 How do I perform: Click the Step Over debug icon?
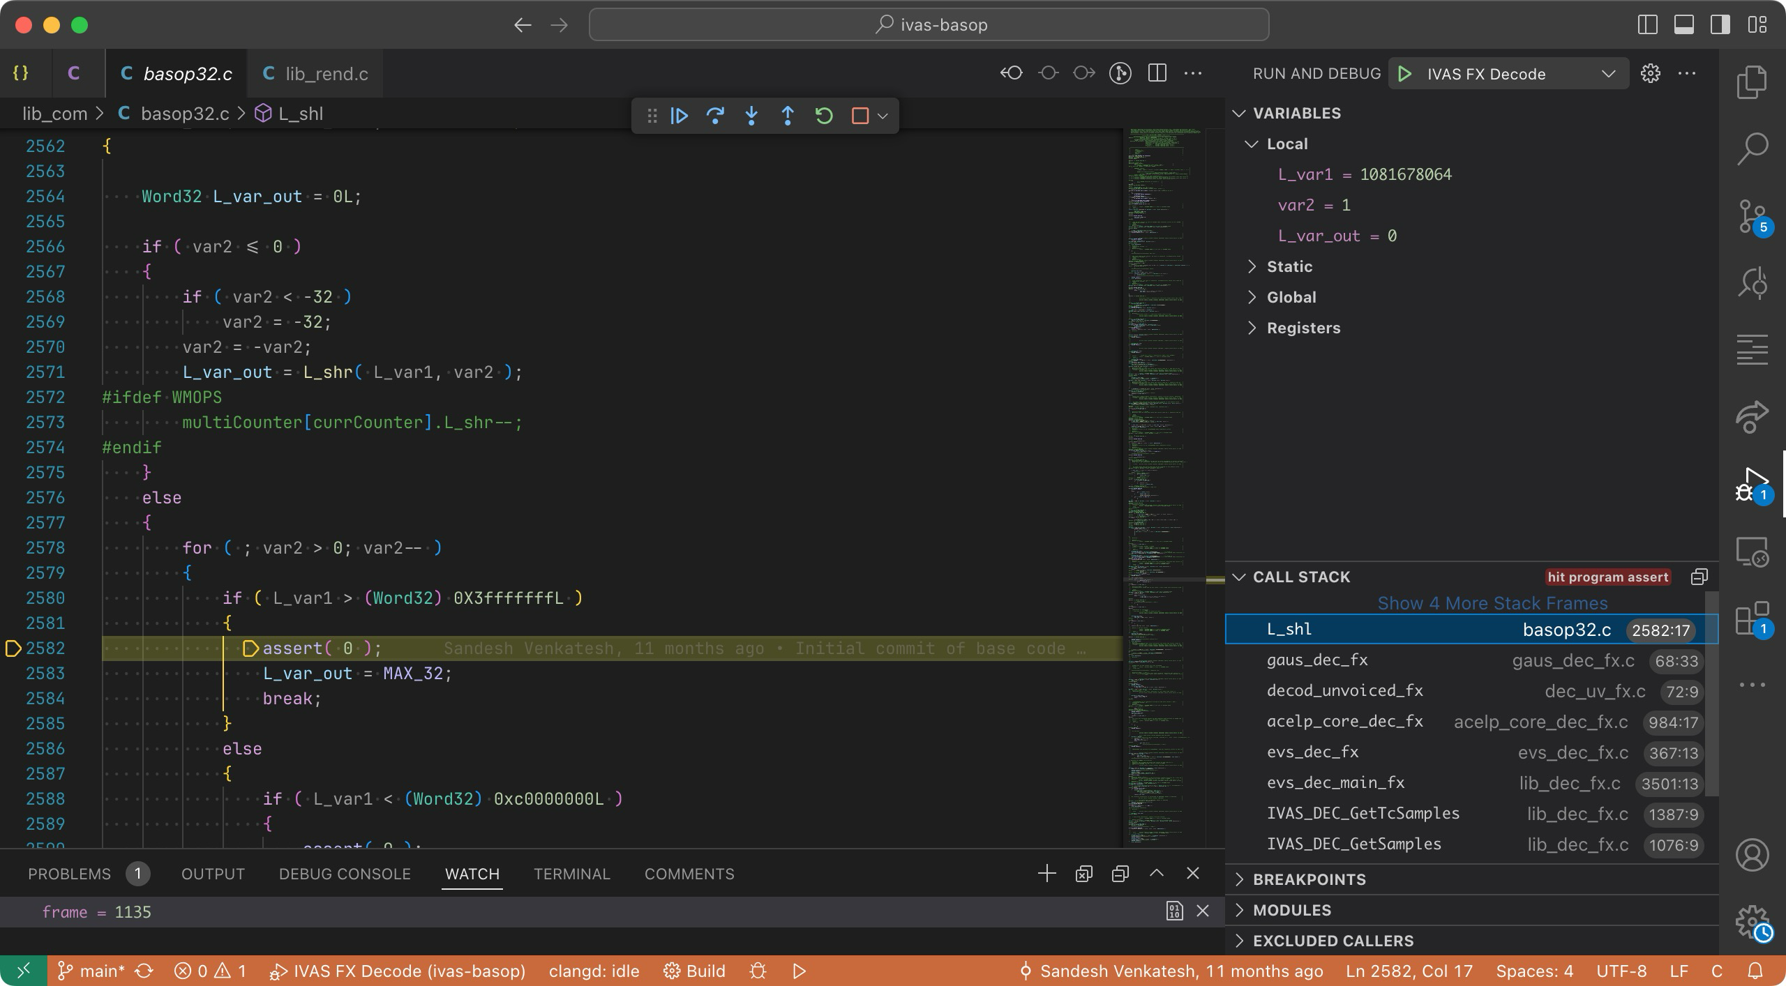click(x=715, y=116)
